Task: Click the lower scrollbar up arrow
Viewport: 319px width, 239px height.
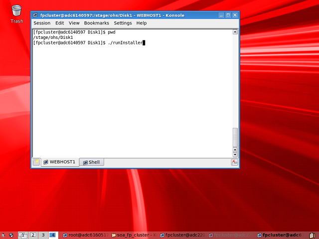Action: coord(235,150)
